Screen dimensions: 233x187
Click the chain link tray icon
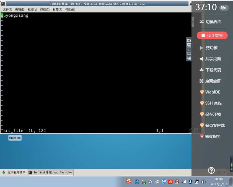(157, 181)
